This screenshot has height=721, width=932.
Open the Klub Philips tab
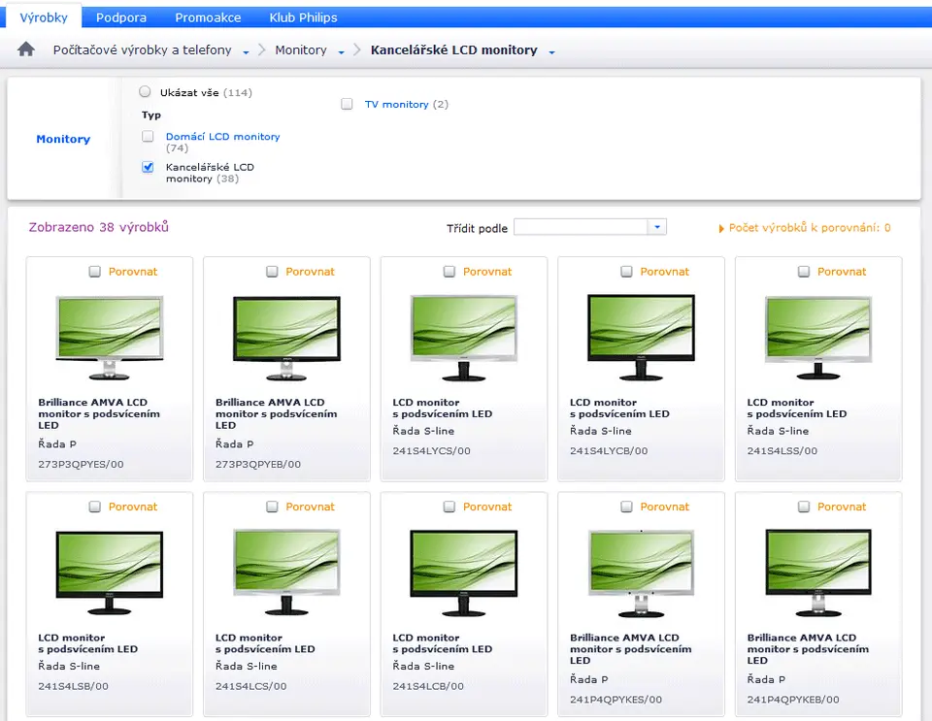pyautogui.click(x=303, y=17)
